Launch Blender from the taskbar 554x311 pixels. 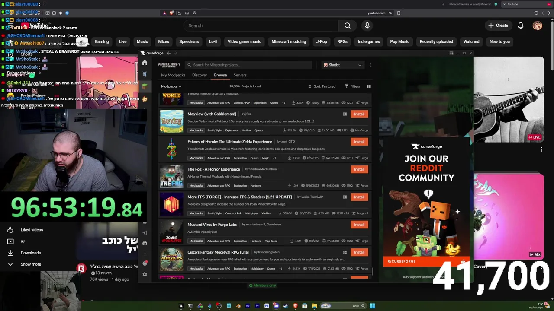[x=238, y=306]
